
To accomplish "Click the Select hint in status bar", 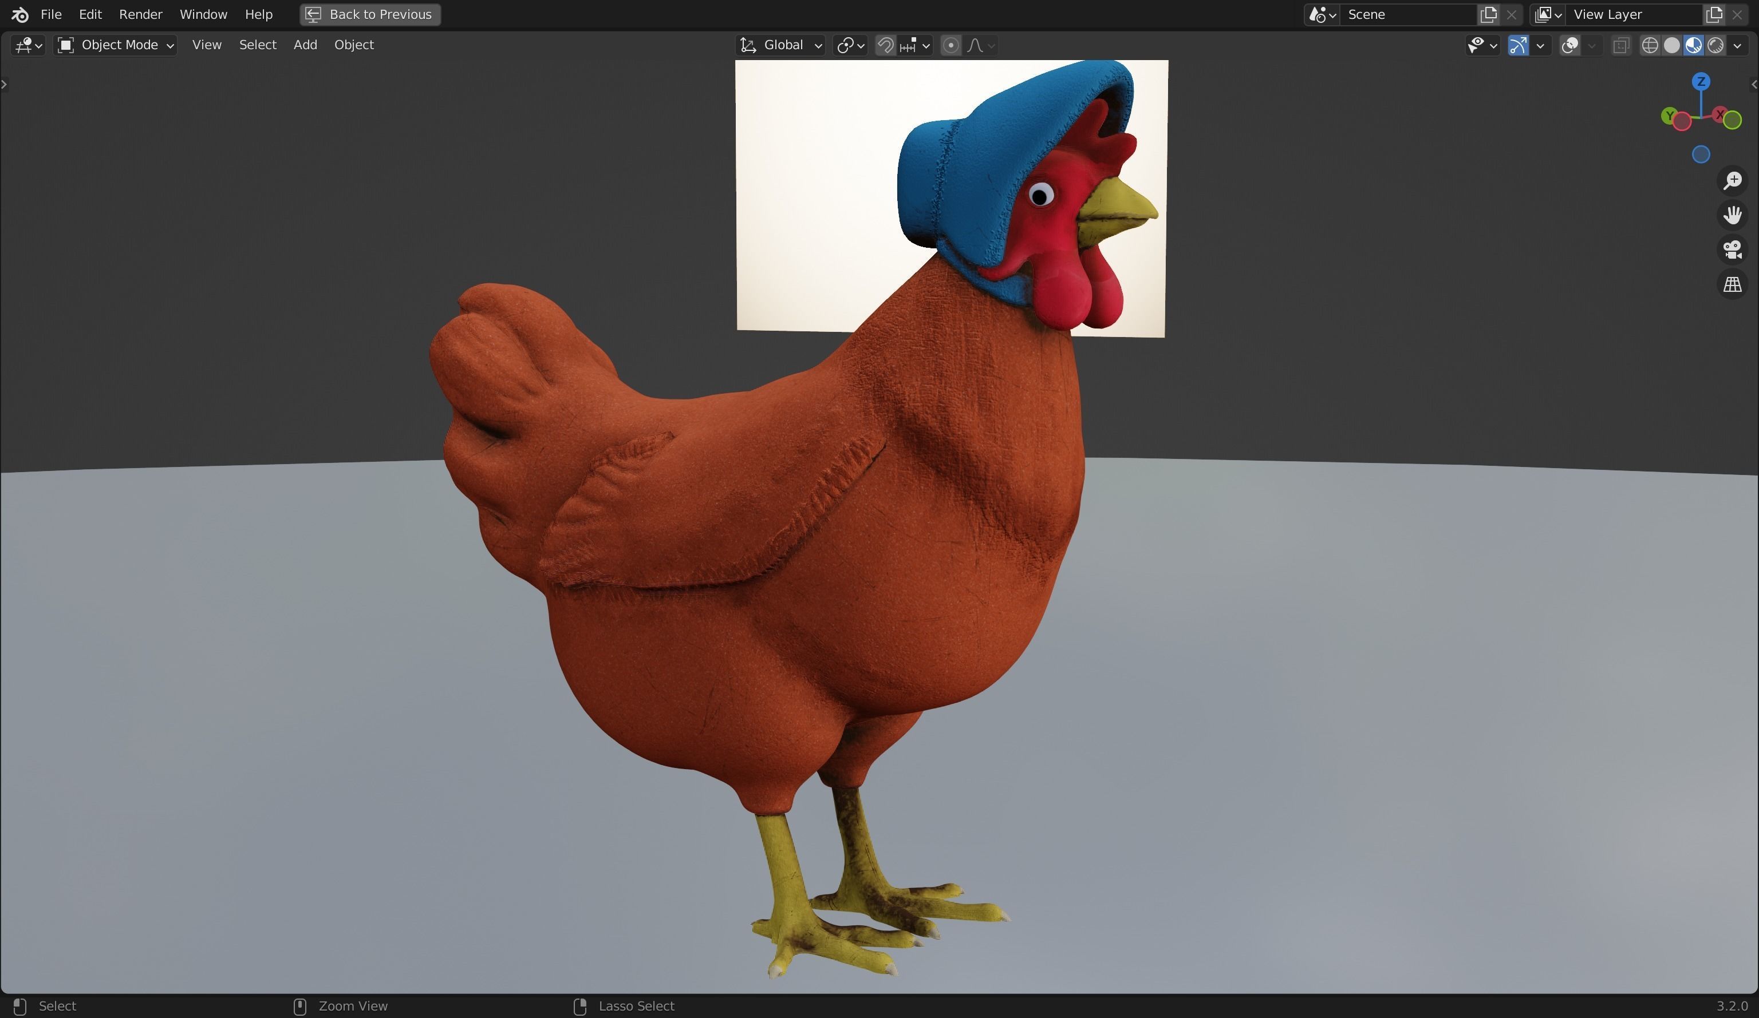I will pyautogui.click(x=57, y=1006).
